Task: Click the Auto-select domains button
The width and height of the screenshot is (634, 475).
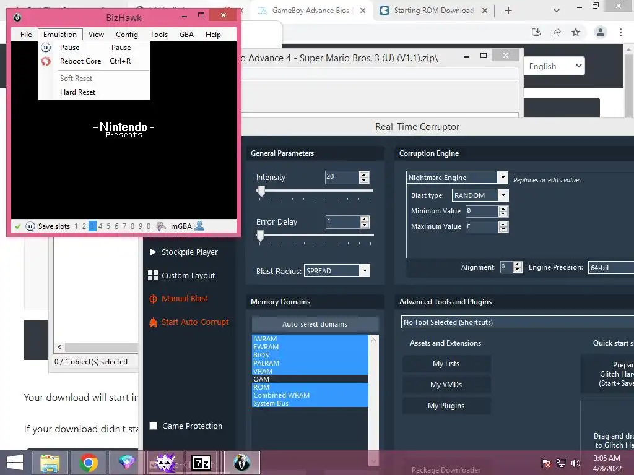Action: click(x=315, y=324)
